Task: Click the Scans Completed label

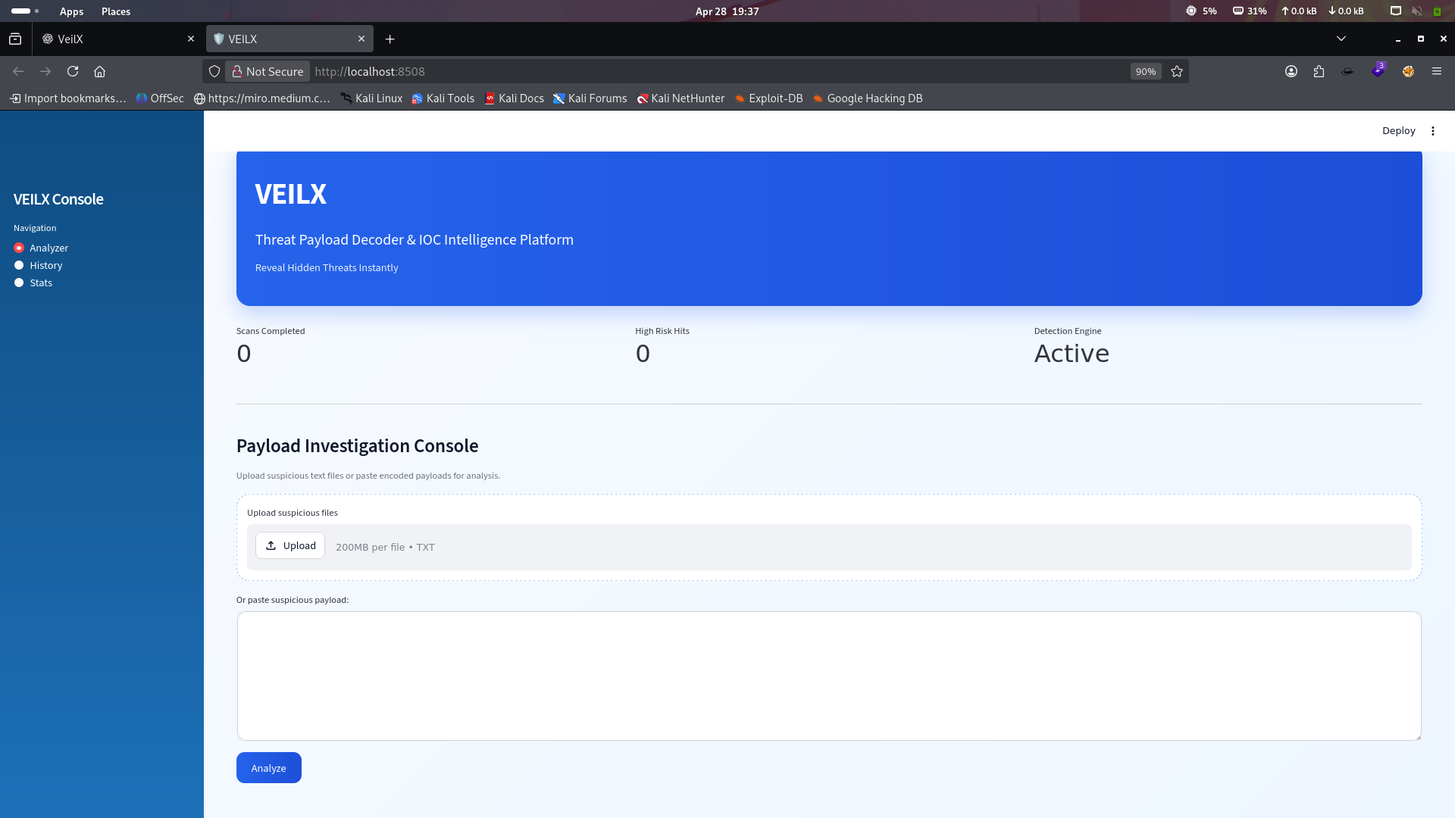Action: (271, 331)
